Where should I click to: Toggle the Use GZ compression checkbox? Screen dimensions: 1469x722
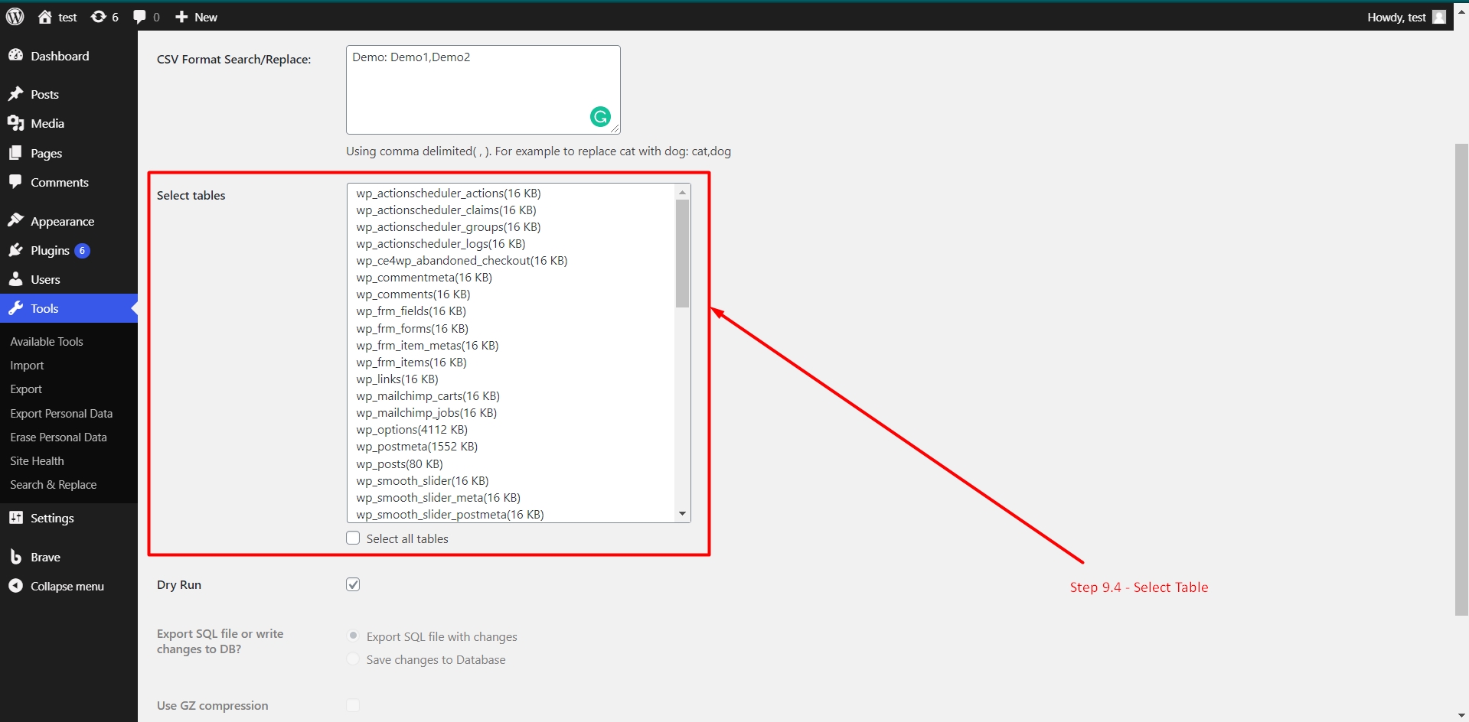(353, 705)
